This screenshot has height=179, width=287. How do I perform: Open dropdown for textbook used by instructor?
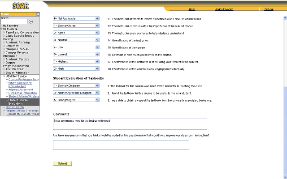coord(76,85)
